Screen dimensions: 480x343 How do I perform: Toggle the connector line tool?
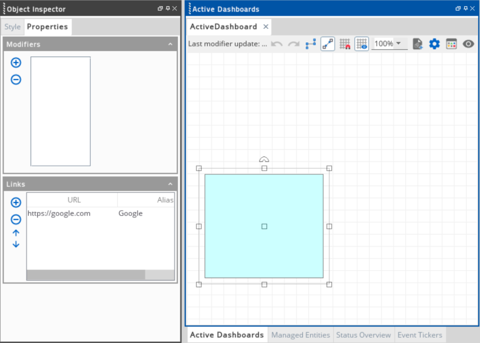click(328, 44)
